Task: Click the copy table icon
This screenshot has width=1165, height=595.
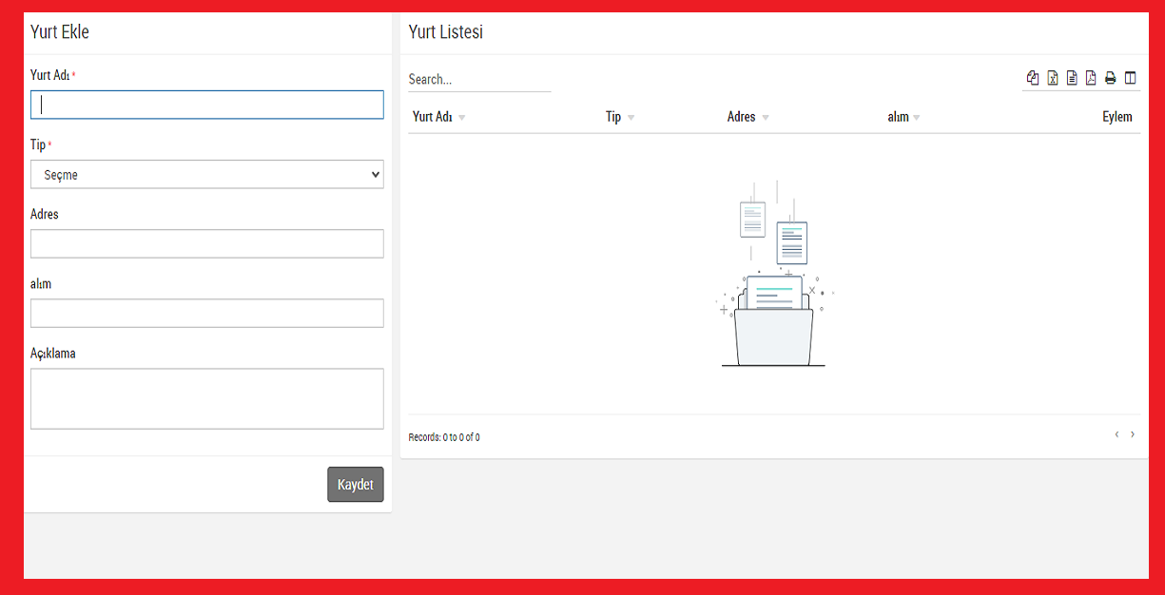Action: click(1033, 78)
